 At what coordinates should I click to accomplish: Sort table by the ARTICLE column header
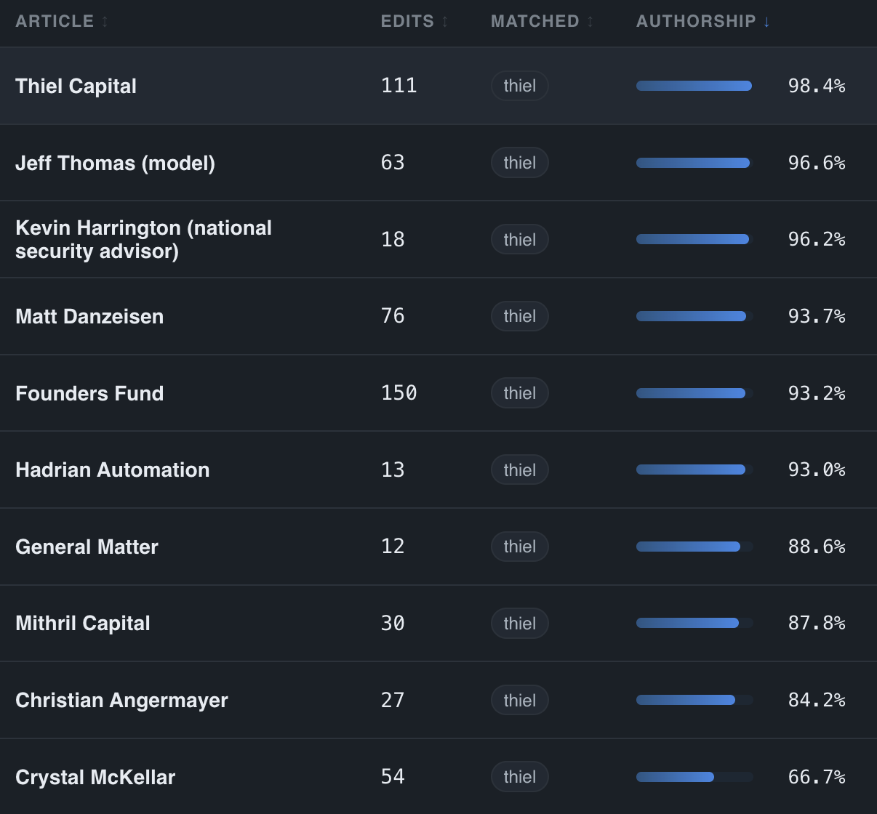coord(62,21)
